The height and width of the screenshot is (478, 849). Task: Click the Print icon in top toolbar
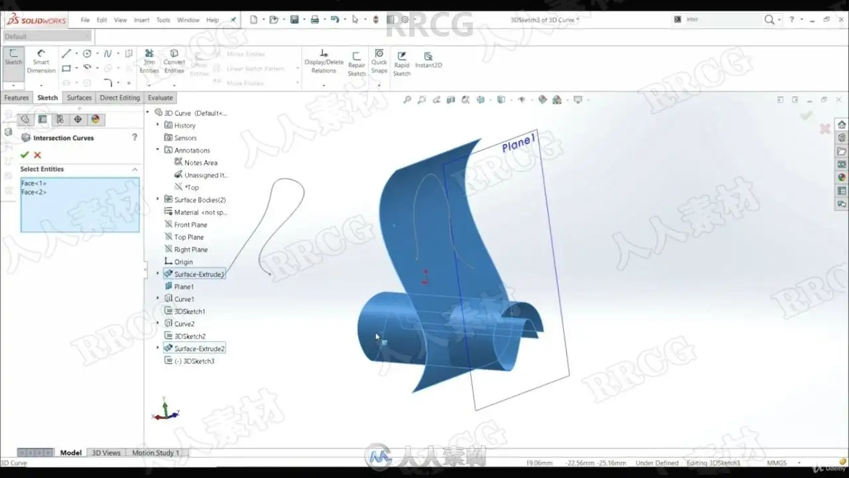[x=315, y=20]
